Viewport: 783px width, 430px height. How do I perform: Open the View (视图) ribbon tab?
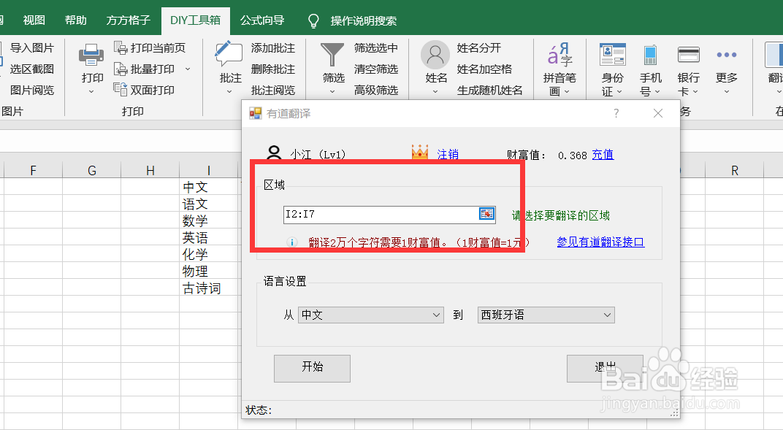coord(34,20)
